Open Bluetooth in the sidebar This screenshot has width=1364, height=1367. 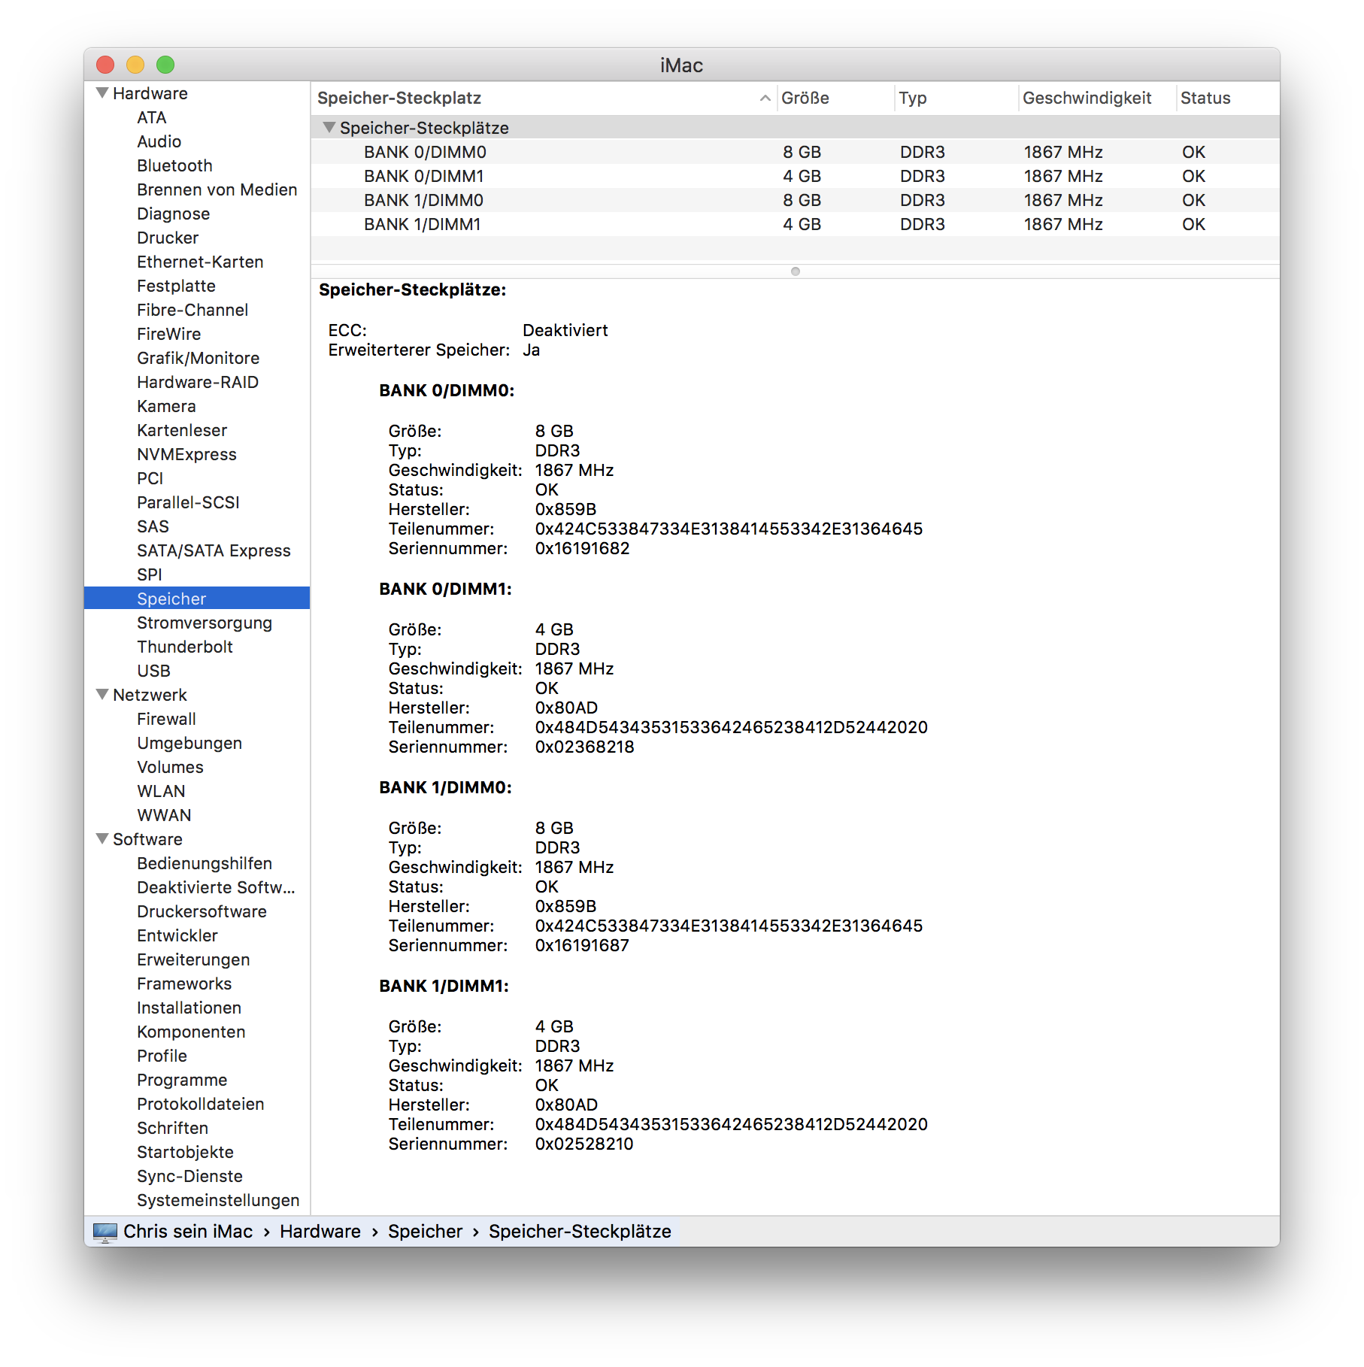pyautogui.click(x=175, y=165)
